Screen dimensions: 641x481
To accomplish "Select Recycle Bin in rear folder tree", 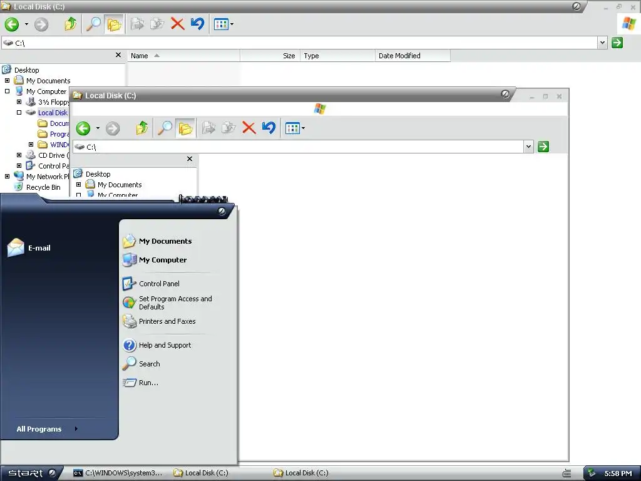I will [x=43, y=187].
